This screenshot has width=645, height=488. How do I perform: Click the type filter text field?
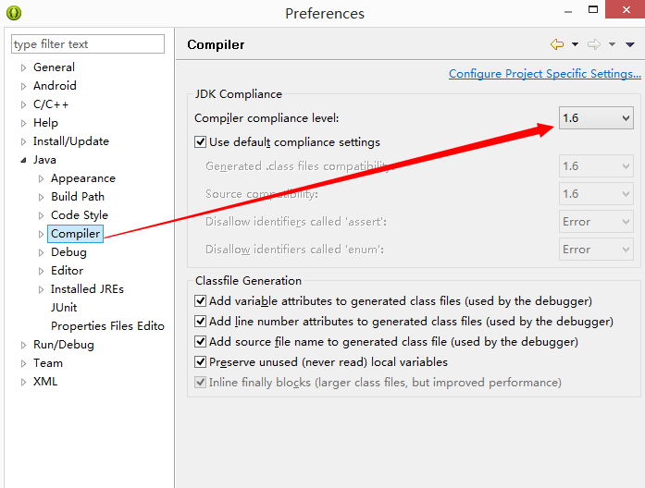point(87,44)
